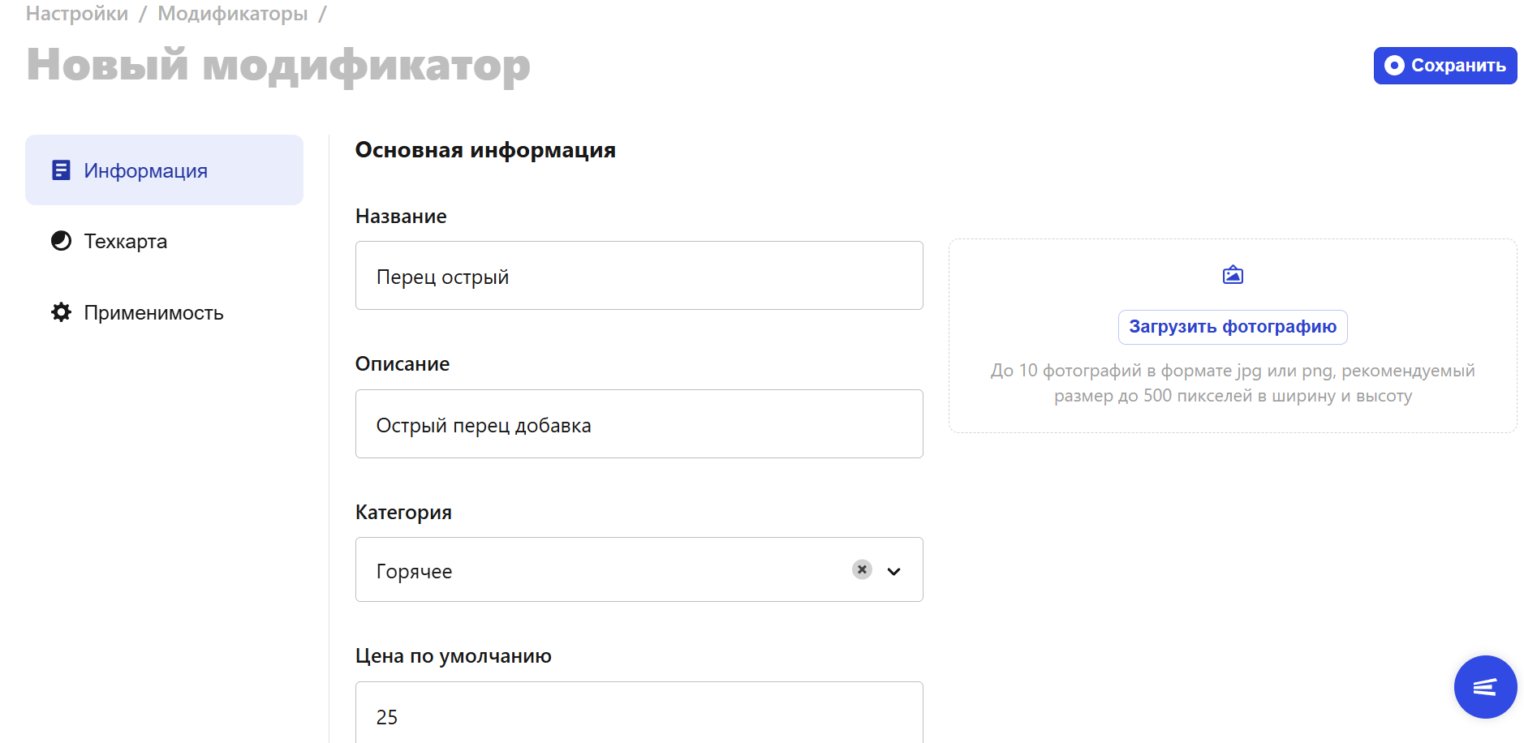Image resolution: width=1524 pixels, height=743 pixels.
Task: Open the Применимость tab
Action: 164,312
